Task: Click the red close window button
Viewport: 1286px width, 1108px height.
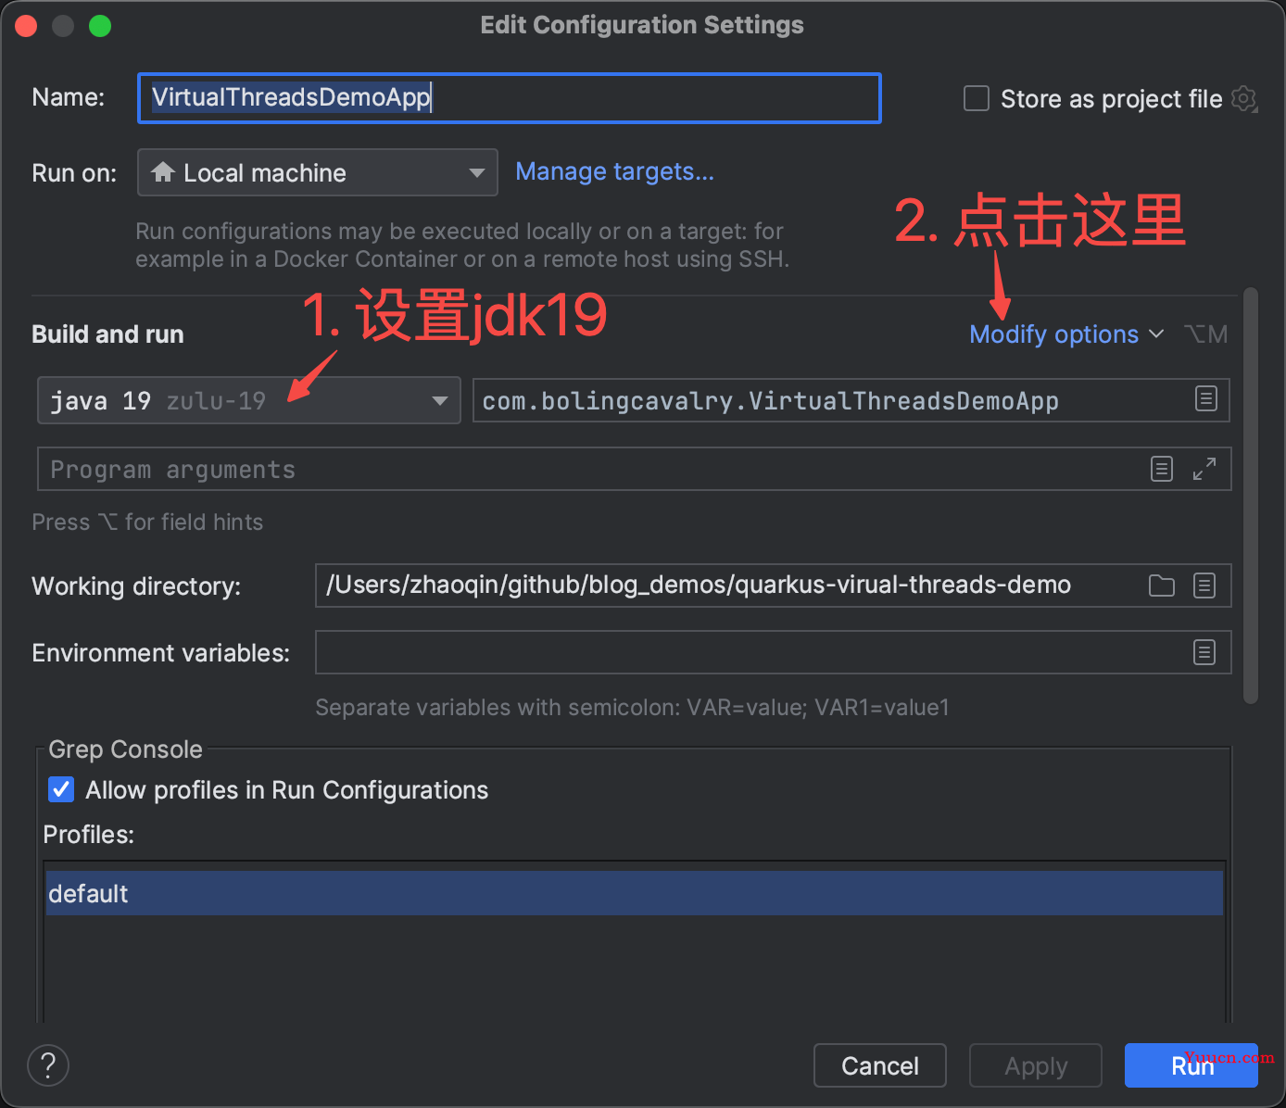Action: tap(26, 26)
